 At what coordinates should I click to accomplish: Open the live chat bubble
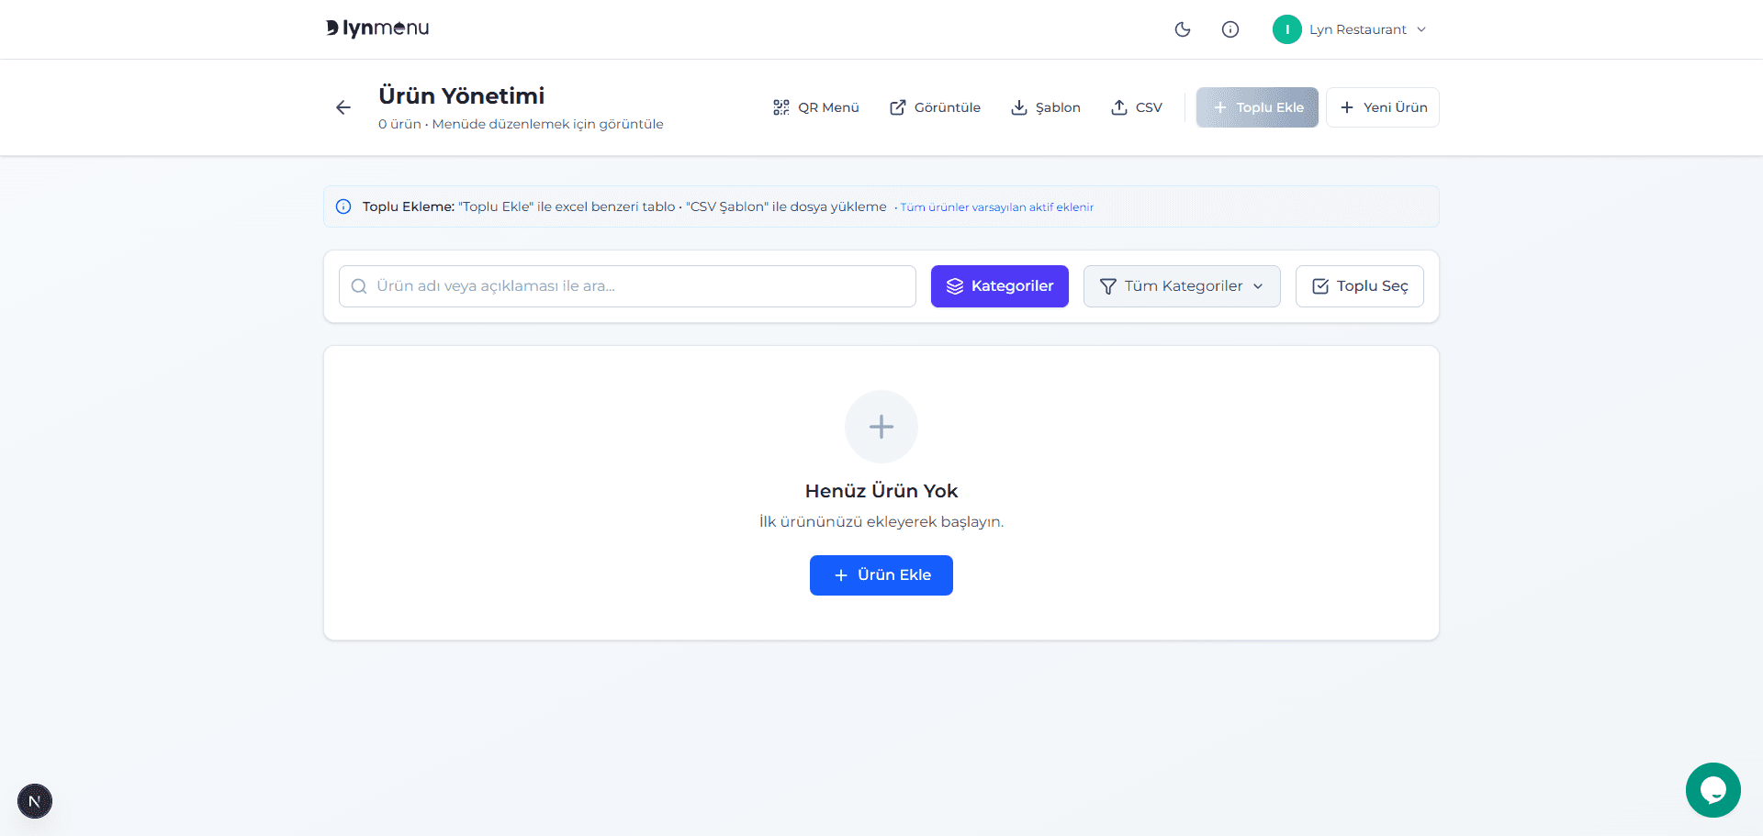pyautogui.click(x=1713, y=790)
